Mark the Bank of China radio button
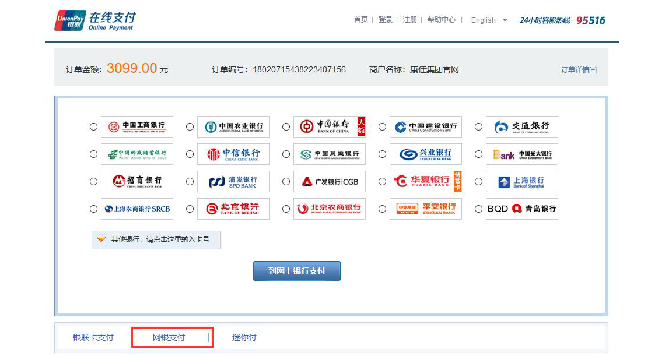The width and height of the screenshot is (665, 356). (x=286, y=126)
